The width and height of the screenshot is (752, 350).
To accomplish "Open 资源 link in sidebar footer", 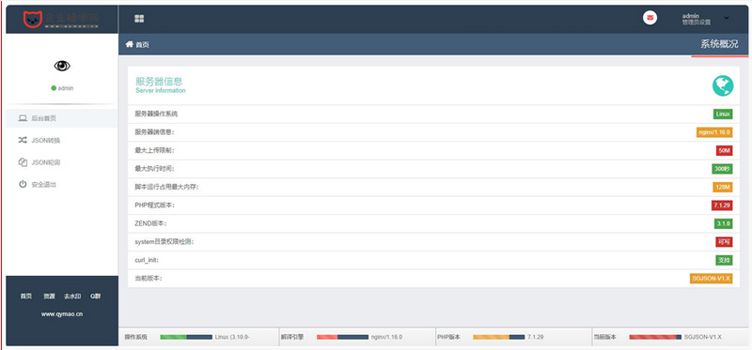I will coord(49,297).
